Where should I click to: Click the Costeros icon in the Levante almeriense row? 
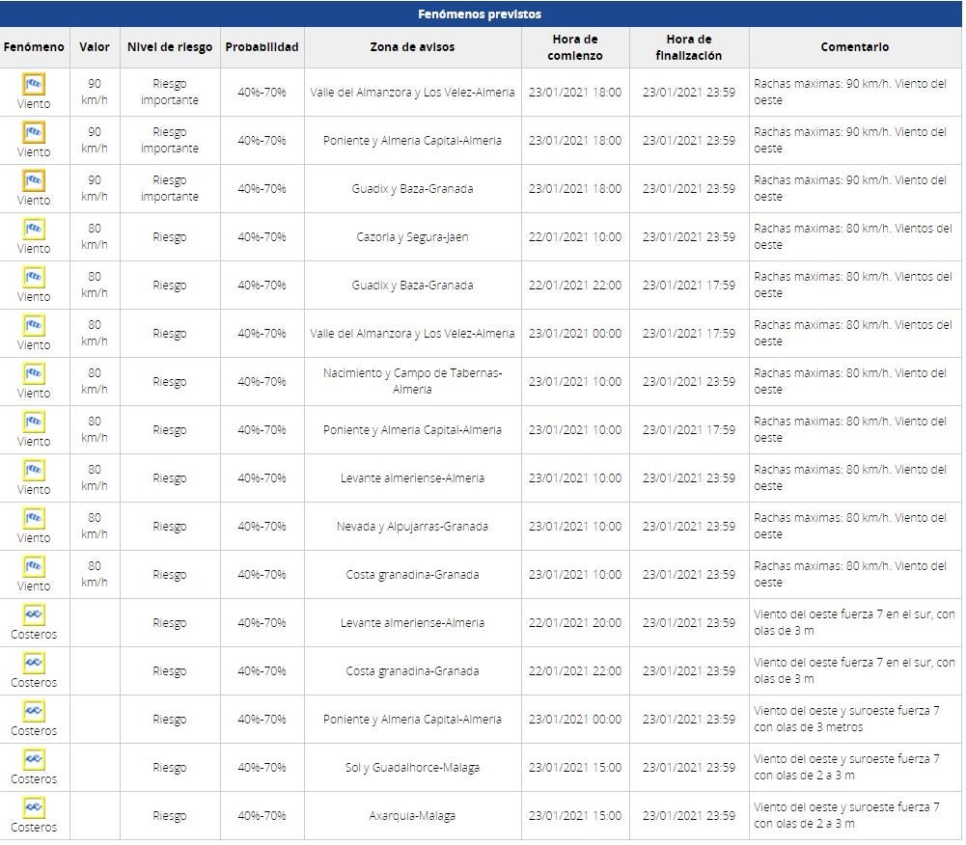click(x=34, y=614)
